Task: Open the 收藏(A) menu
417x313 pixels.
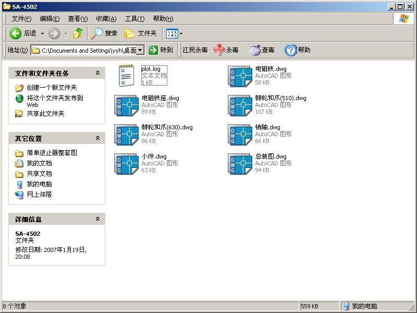Action: [106, 19]
